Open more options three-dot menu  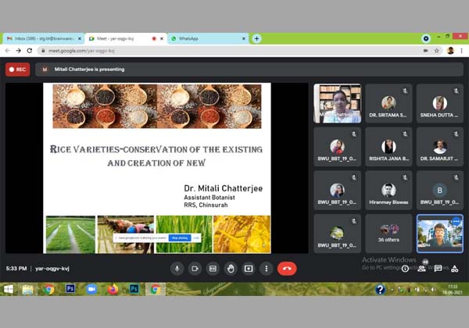pyautogui.click(x=267, y=268)
